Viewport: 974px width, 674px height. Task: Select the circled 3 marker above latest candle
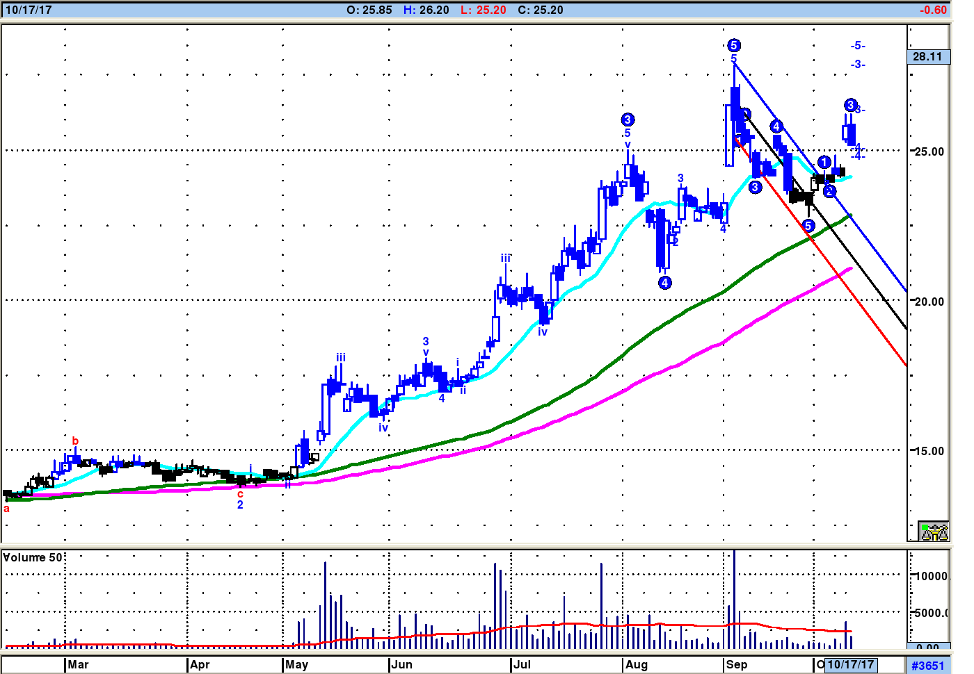pyautogui.click(x=850, y=105)
